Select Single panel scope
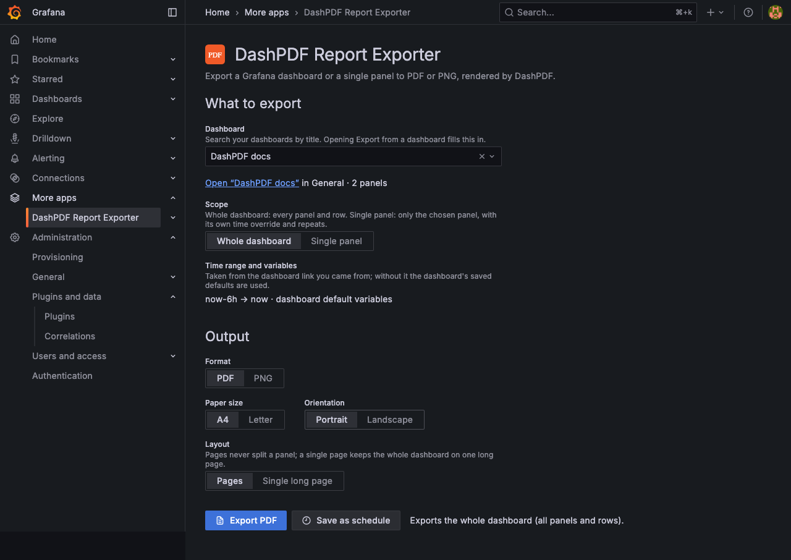Viewport: 791px width, 560px height. coord(336,241)
